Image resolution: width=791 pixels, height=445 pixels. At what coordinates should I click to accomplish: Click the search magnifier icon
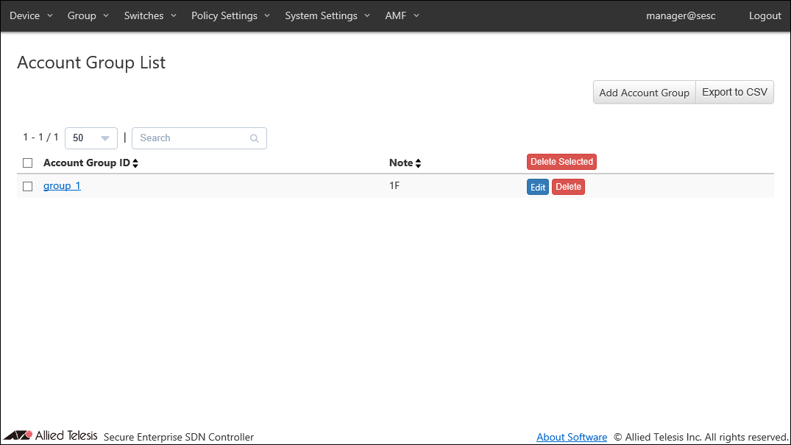pyautogui.click(x=255, y=138)
